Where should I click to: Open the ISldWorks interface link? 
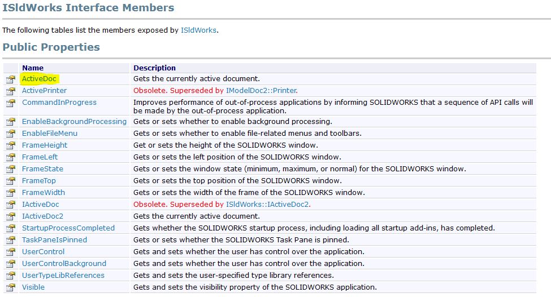[198, 30]
